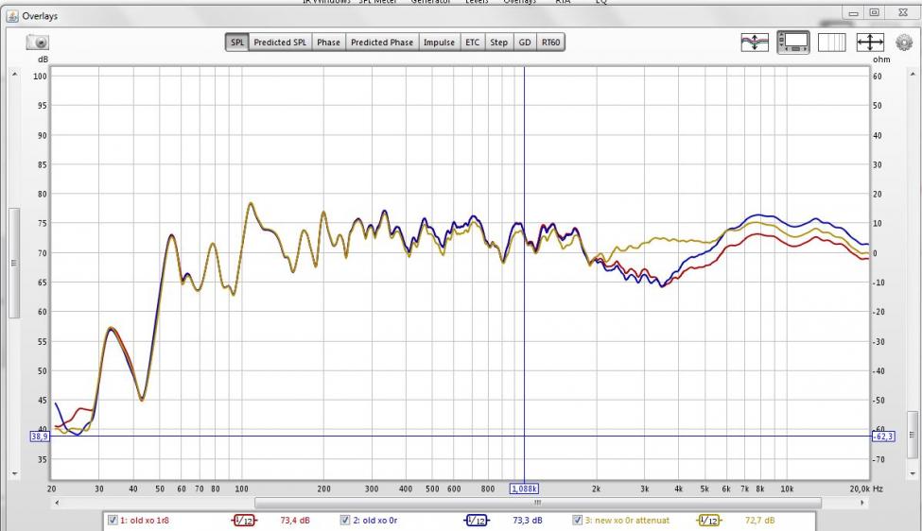Click the 73,3 dB legend value

(527, 521)
